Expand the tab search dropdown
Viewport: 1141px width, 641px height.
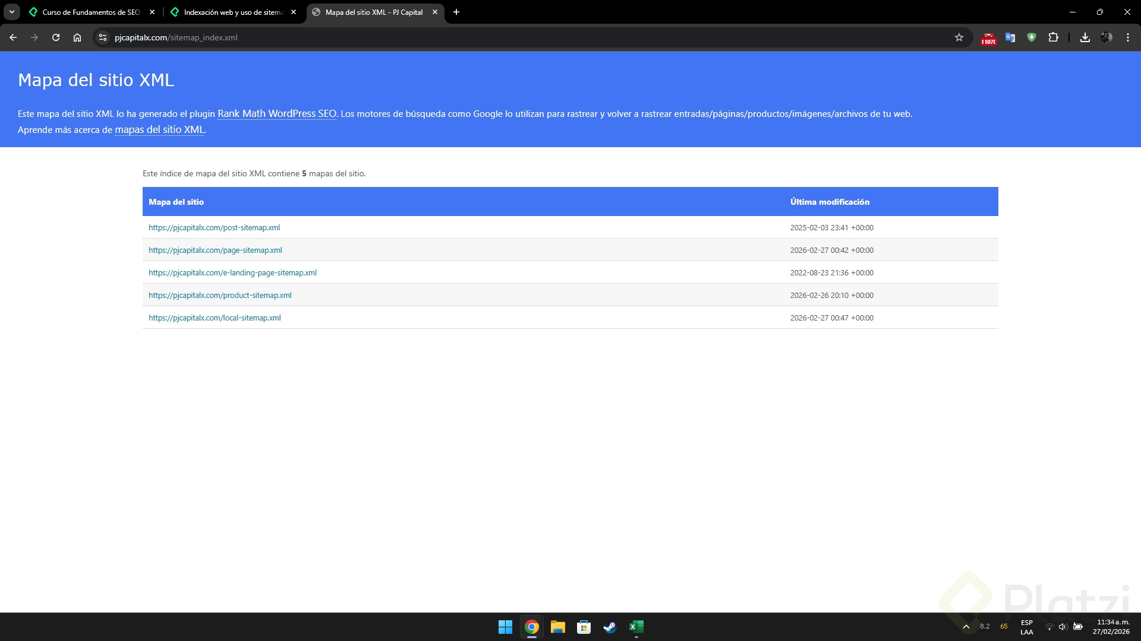(x=11, y=12)
